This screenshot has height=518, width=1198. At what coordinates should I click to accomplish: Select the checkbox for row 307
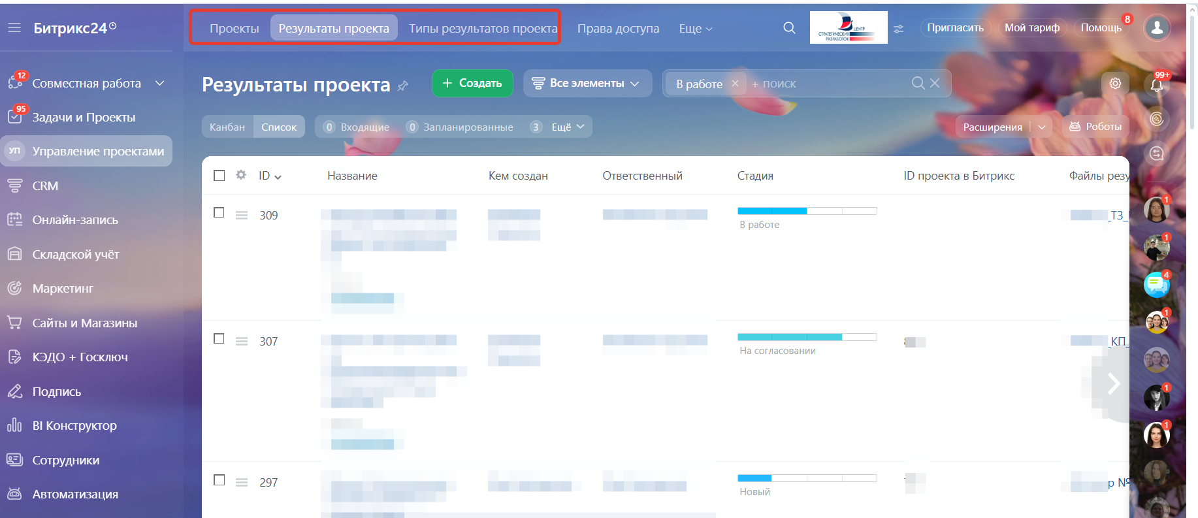click(x=219, y=339)
